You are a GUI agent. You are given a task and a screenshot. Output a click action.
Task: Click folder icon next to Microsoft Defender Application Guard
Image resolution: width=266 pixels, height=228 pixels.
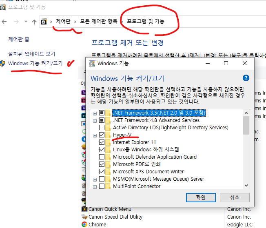click(108, 157)
